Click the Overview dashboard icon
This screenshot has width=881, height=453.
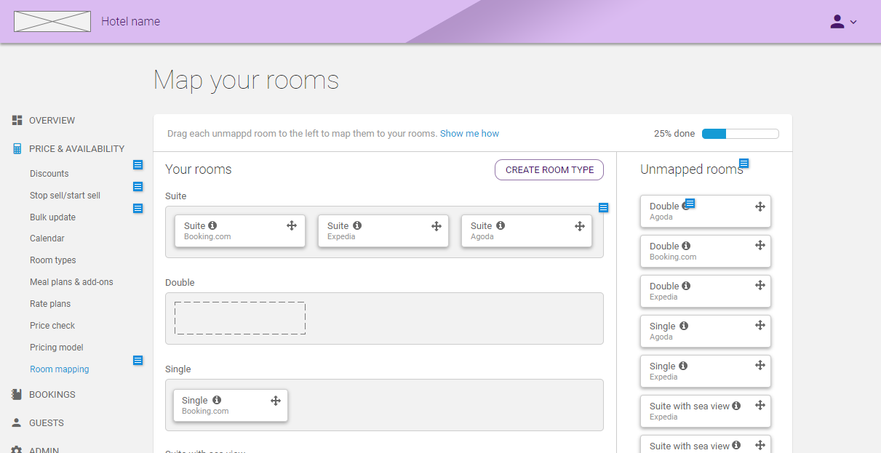point(17,121)
